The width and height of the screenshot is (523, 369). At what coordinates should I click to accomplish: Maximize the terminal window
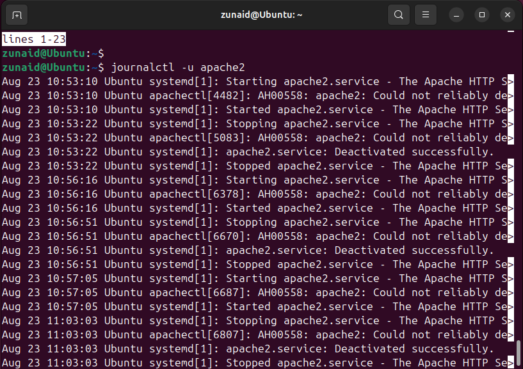pyautogui.click(x=482, y=15)
